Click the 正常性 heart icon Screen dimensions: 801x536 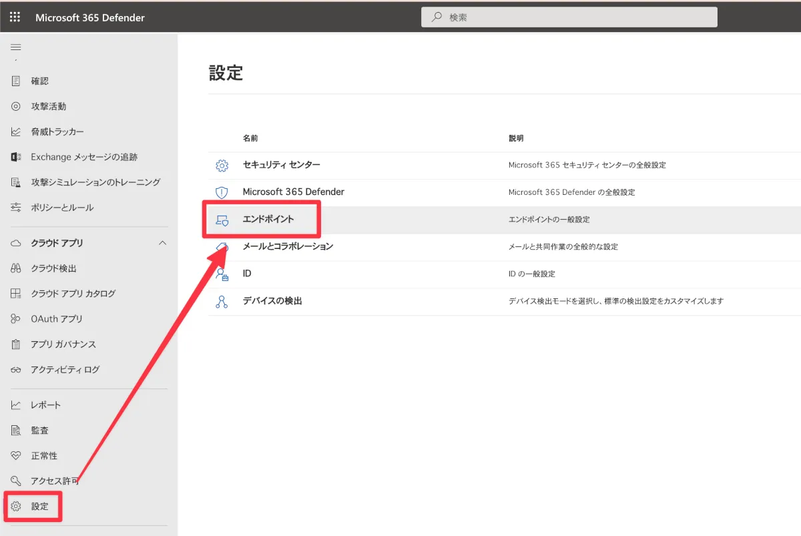tap(16, 456)
